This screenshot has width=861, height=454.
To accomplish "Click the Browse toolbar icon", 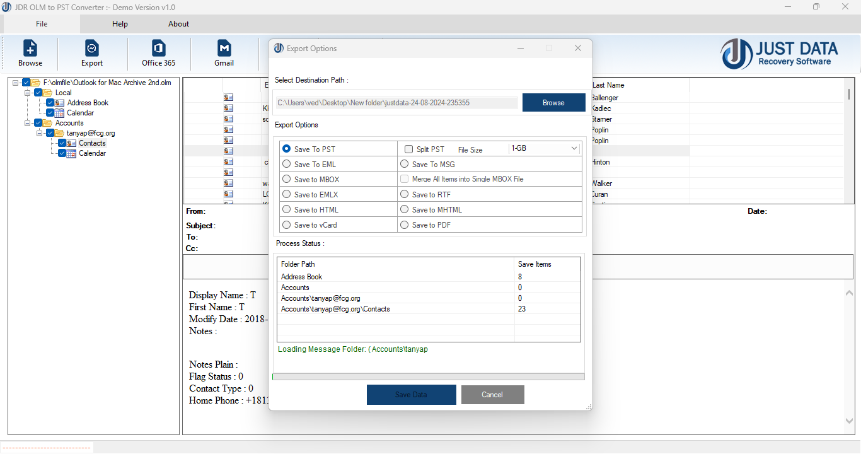I will click(30, 49).
